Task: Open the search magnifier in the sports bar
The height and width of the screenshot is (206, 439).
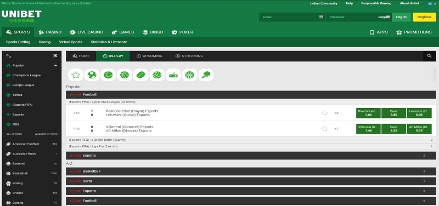Action: pos(429,56)
